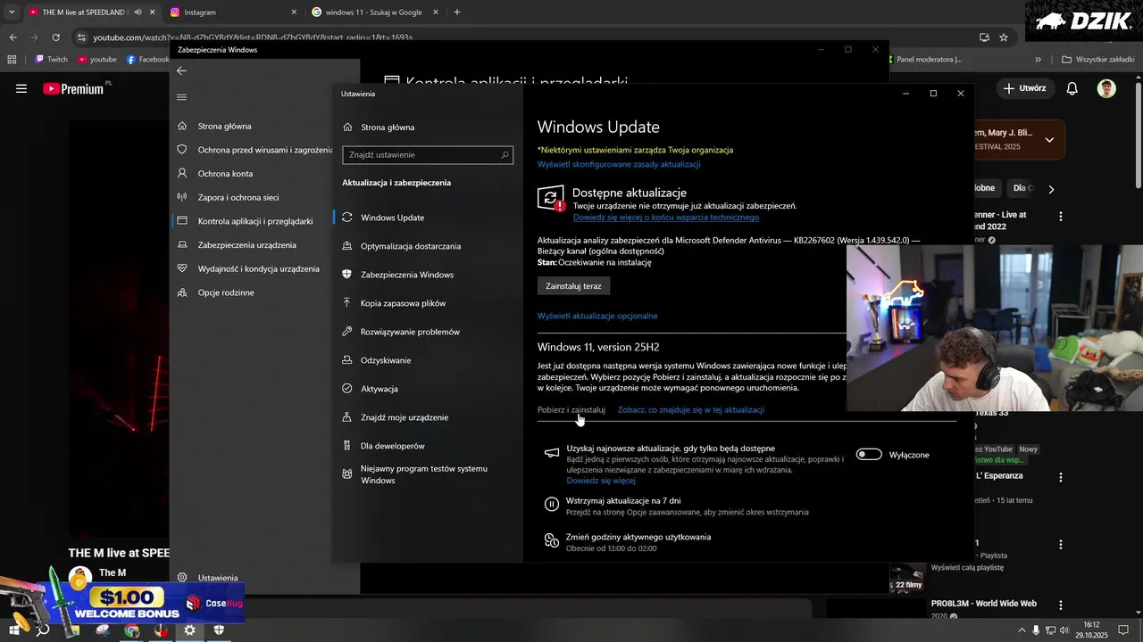The width and height of the screenshot is (1143, 642).
Task: Open the YouTube guide hamburger menu
Action: click(21, 88)
